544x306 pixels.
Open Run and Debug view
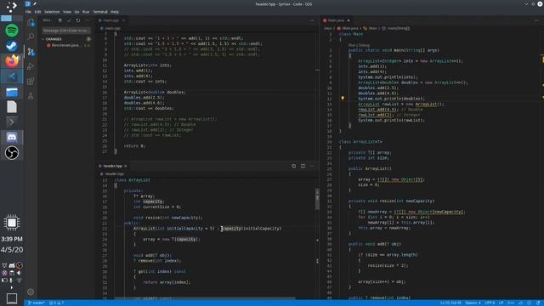(31, 66)
